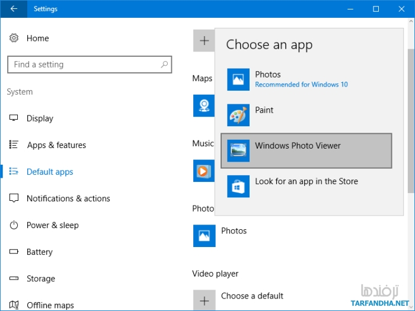Click the Photos icon in app chooser
The width and height of the screenshot is (415, 311).
[238, 79]
